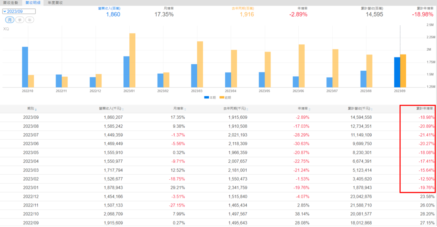Click the summary 累計營收 value 14,595
This screenshot has height=227, width=437.
(x=374, y=14)
